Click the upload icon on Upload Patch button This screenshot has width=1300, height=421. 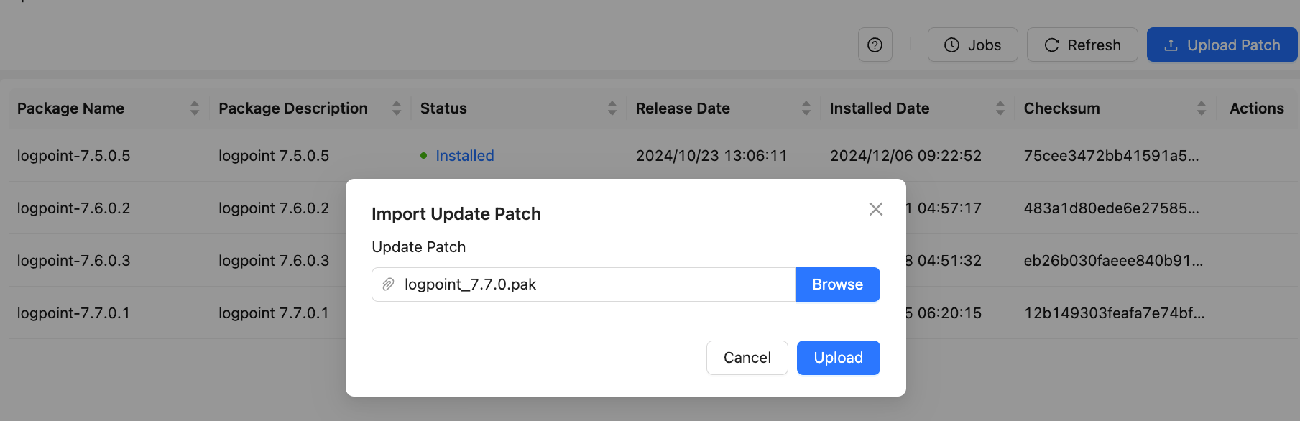[1171, 45]
